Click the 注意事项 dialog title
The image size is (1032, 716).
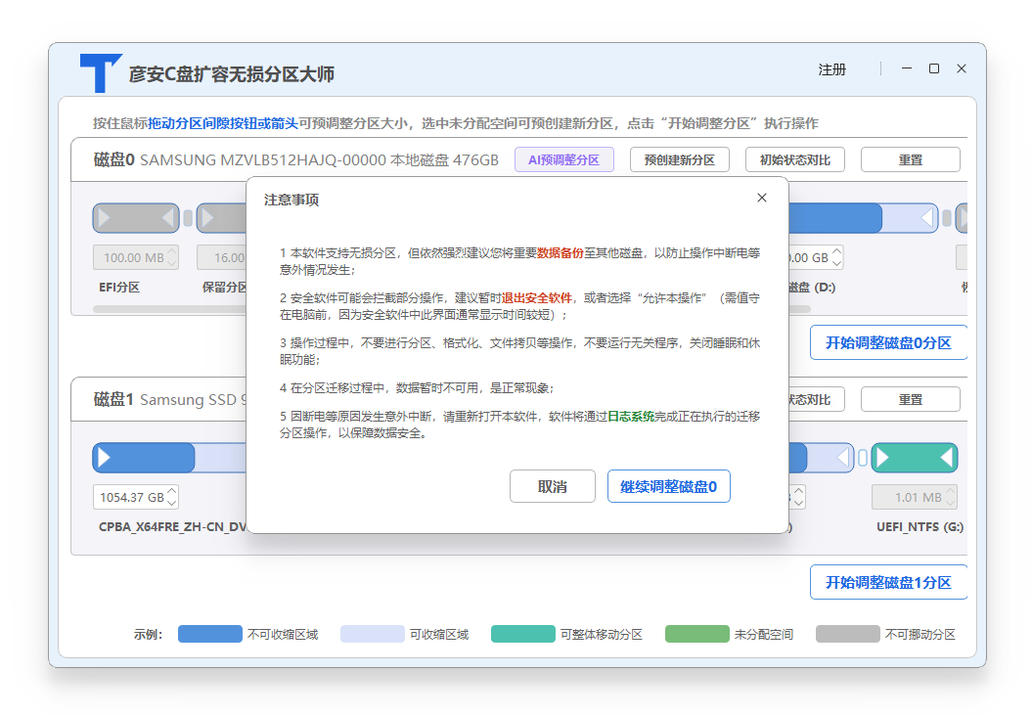(292, 200)
